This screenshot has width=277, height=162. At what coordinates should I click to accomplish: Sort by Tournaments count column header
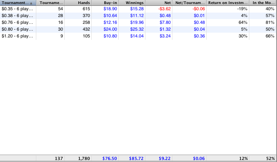(50, 3)
